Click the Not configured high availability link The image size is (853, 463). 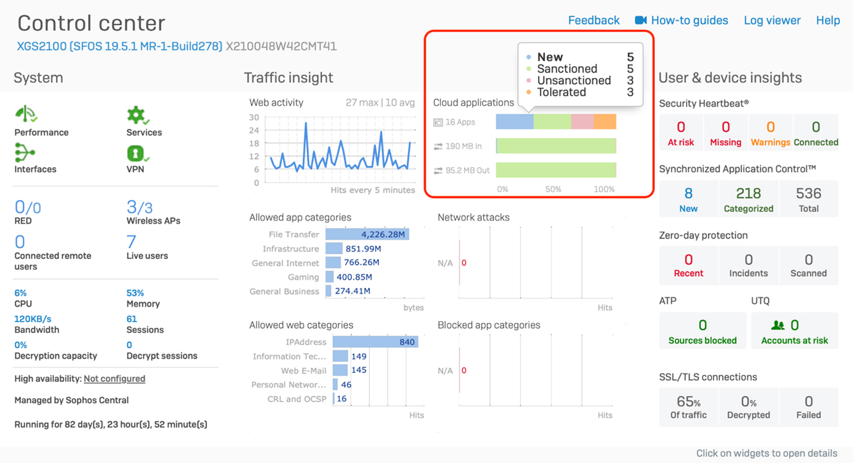point(114,379)
